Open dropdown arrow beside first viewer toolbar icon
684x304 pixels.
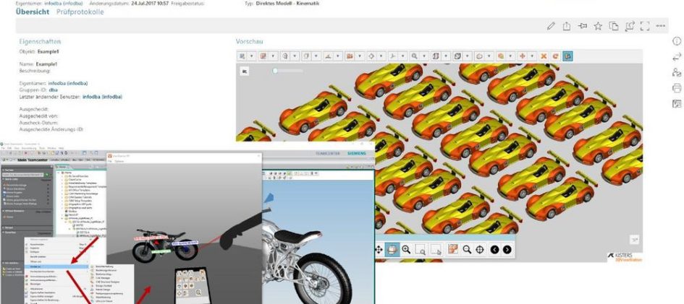[x=252, y=56]
